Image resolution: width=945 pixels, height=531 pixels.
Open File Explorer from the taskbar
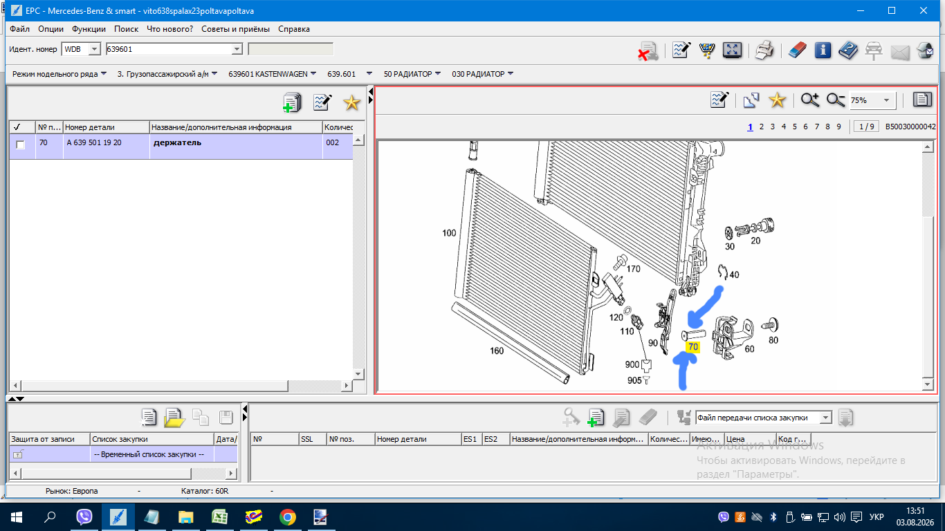(186, 517)
